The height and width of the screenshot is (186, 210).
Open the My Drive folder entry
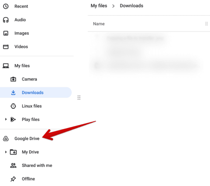pos(31,152)
